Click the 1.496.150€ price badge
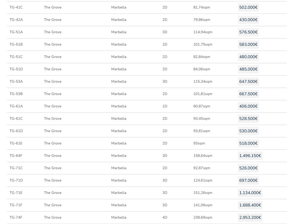The image size is (287, 224). [x=250, y=156]
